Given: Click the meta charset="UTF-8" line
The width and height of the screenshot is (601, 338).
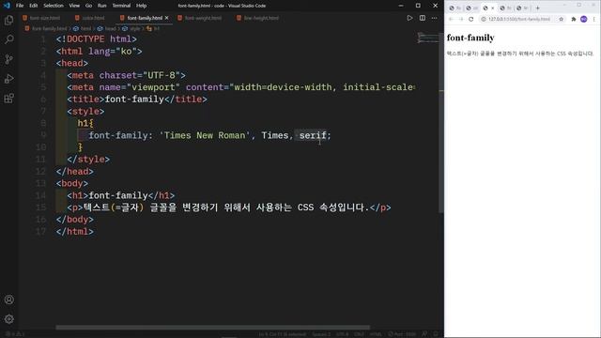Looking at the screenshot, I should tap(127, 75).
